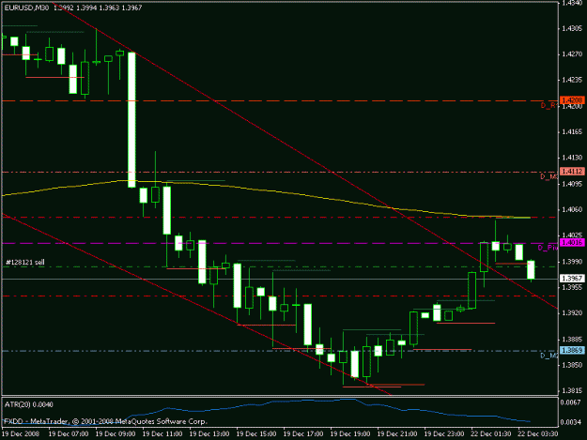Viewport: 587px width, 440px height.
Task: Click the 1.4165 price scale value
Action: [572, 132]
